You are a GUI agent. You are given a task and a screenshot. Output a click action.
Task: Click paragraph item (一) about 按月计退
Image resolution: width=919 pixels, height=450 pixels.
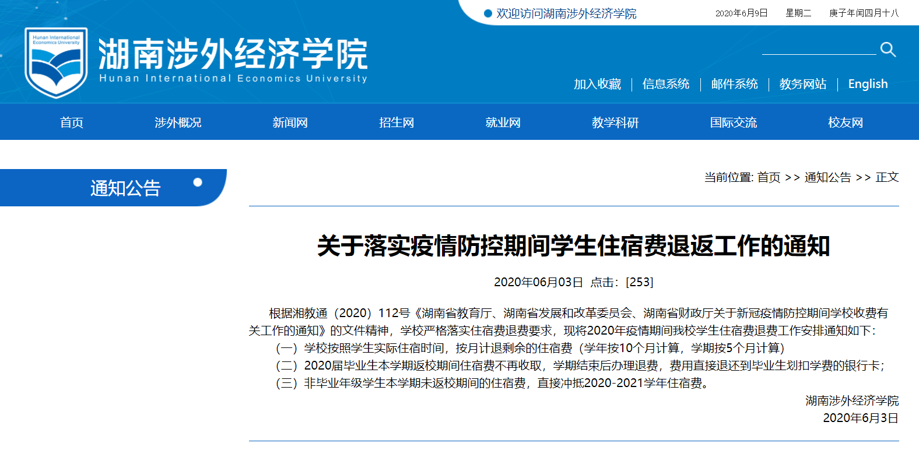(x=530, y=348)
